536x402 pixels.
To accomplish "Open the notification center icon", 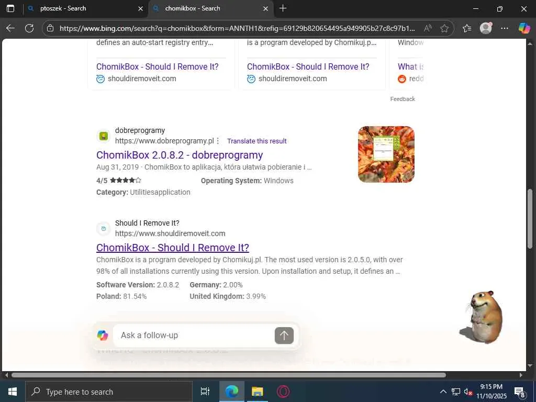I will click(x=520, y=392).
